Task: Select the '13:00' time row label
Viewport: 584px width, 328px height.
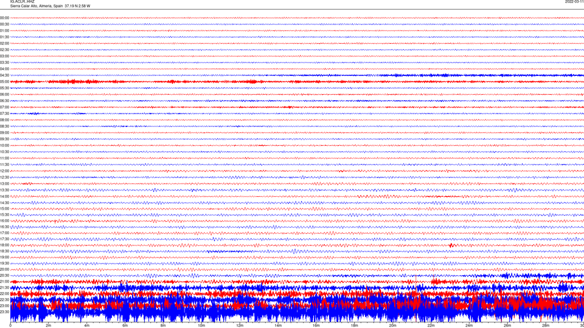Action: click(4, 183)
